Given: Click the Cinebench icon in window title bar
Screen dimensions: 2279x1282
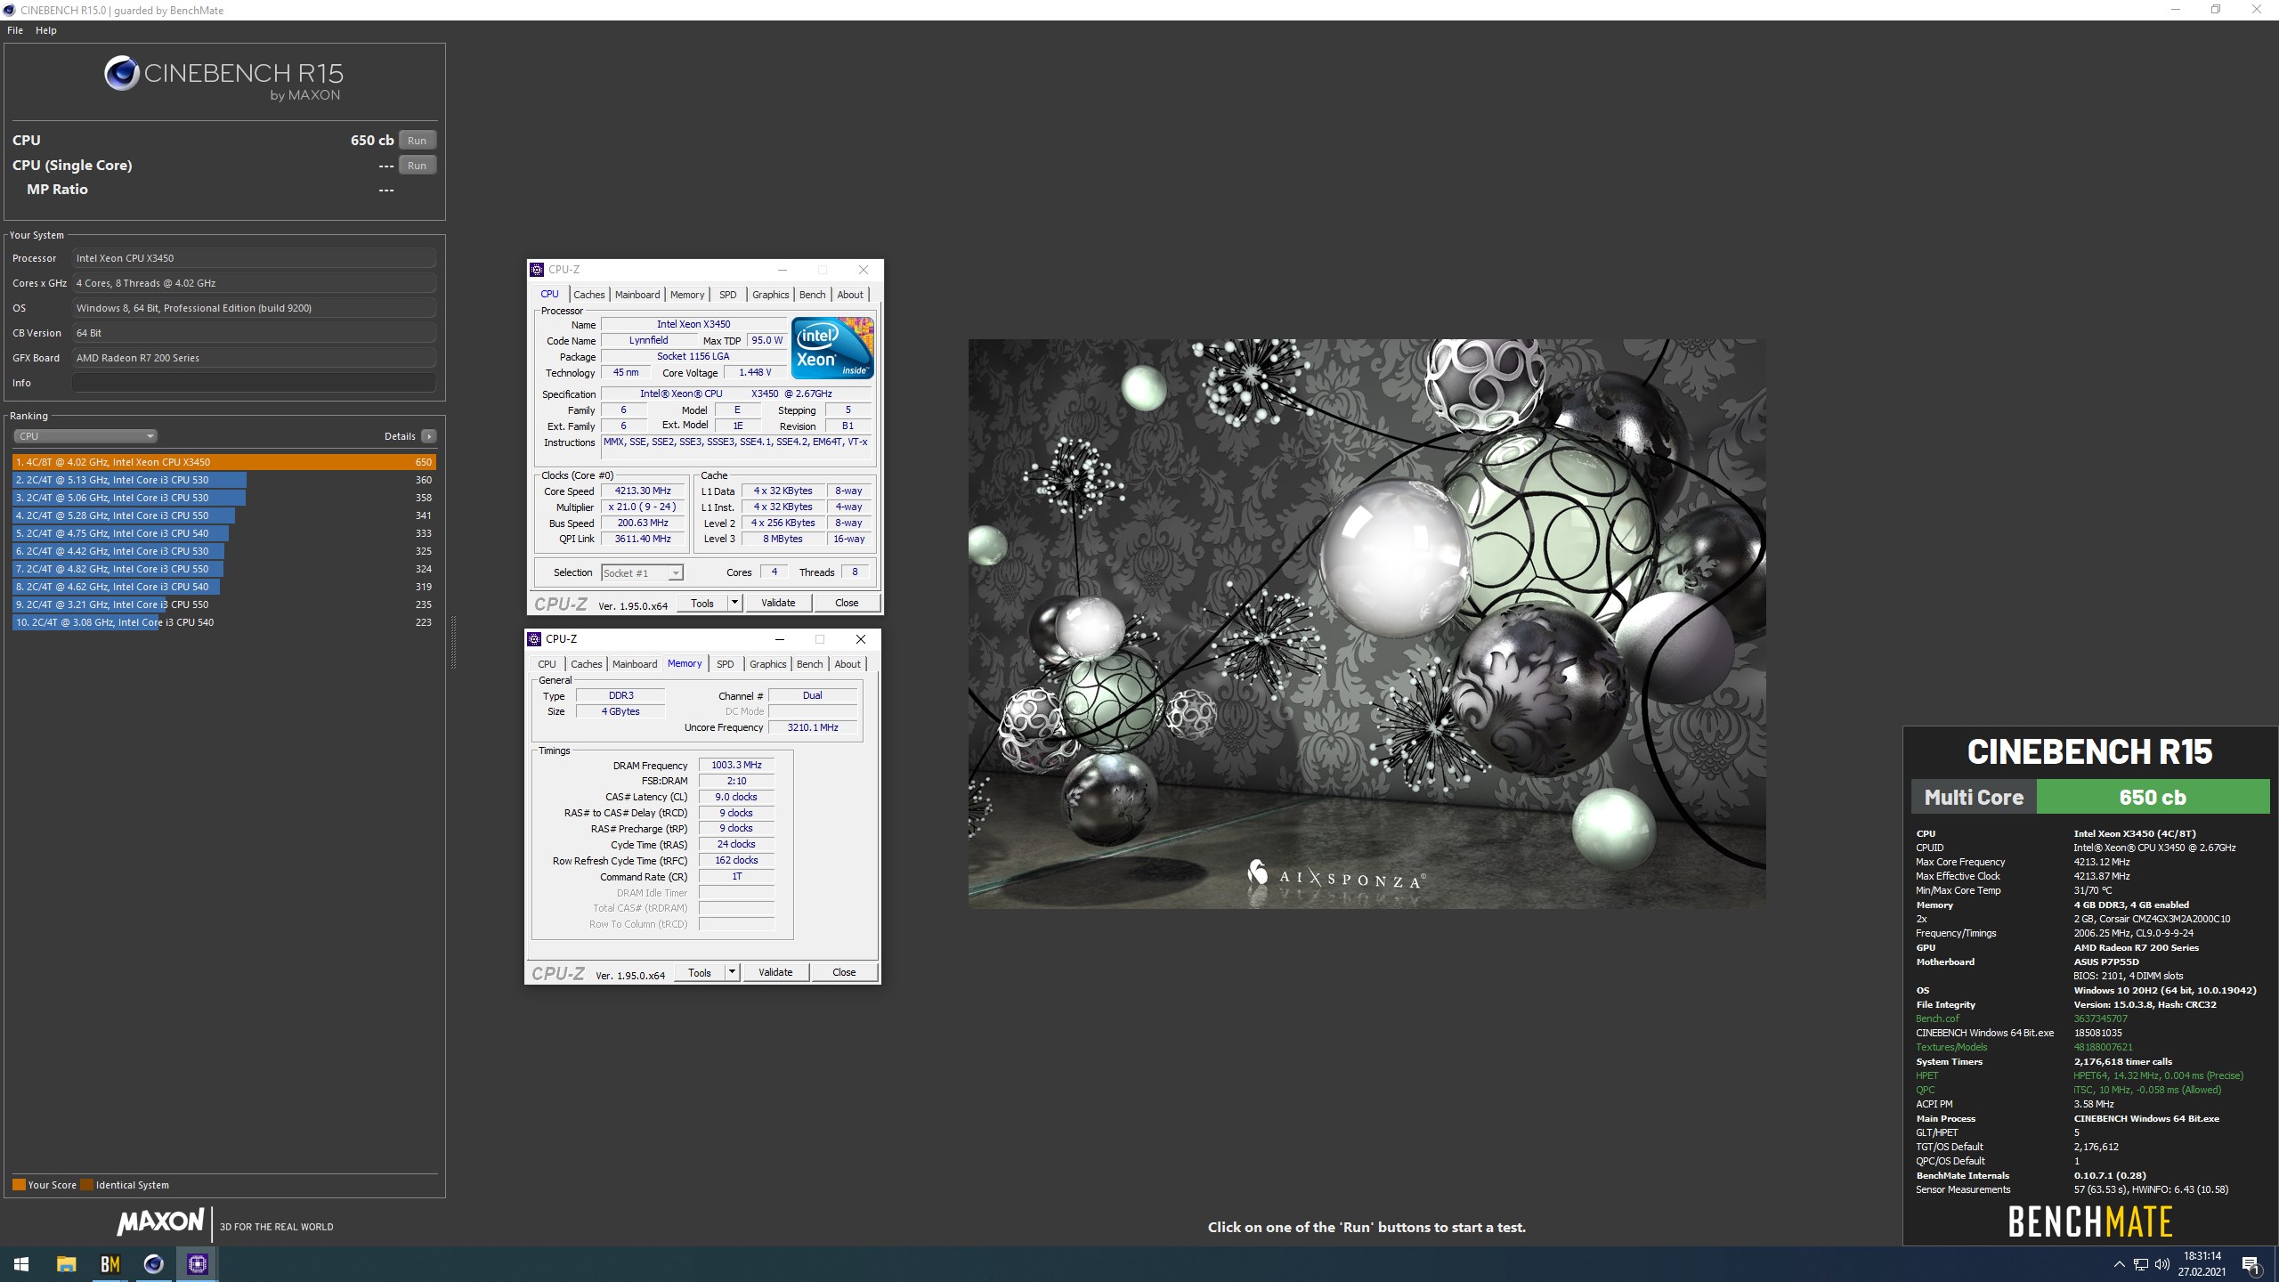Looking at the screenshot, I should pyautogui.click(x=10, y=10).
